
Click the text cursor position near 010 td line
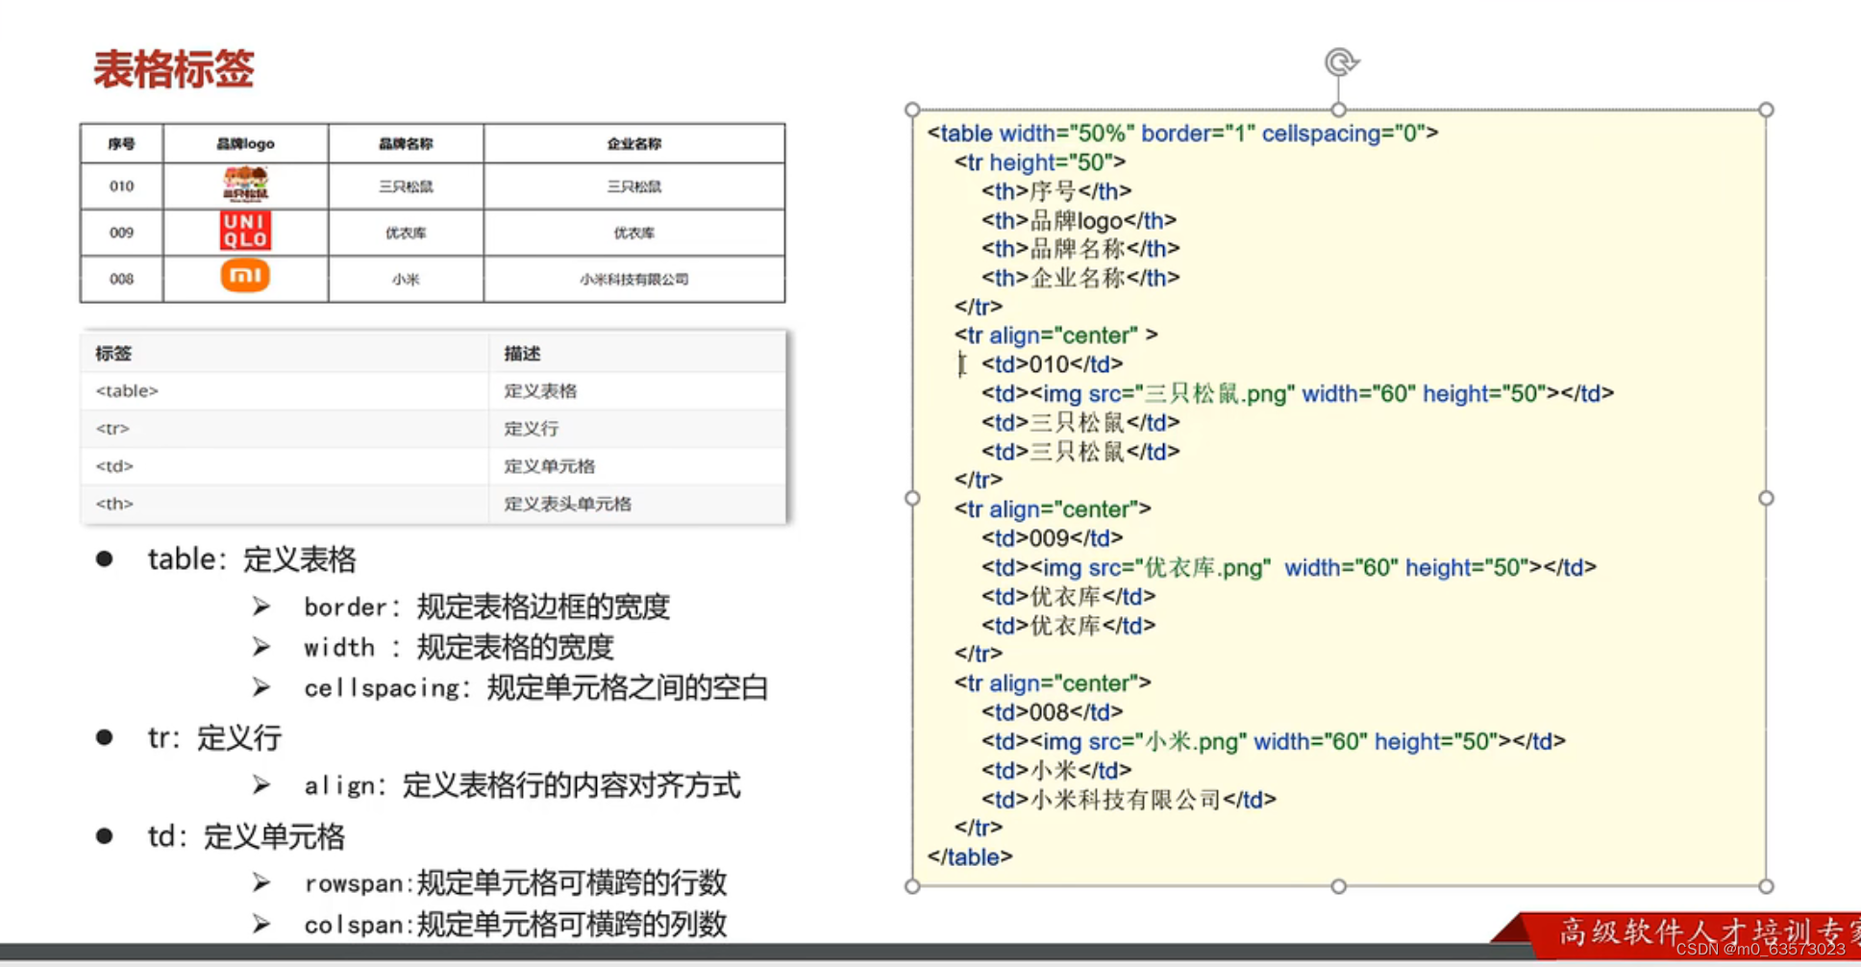[x=960, y=364]
